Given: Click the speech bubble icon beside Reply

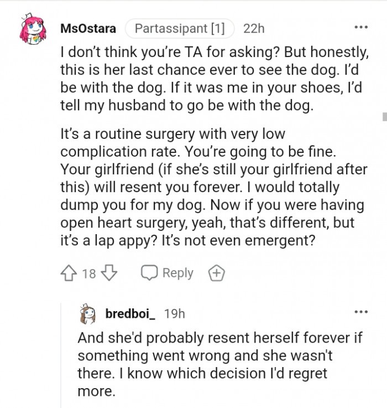Looking at the screenshot, I should (x=149, y=273).
